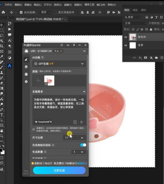The width and height of the screenshot is (164, 184).
Task: Open the 文字(Y) menu
Action: [x=48, y=5]
